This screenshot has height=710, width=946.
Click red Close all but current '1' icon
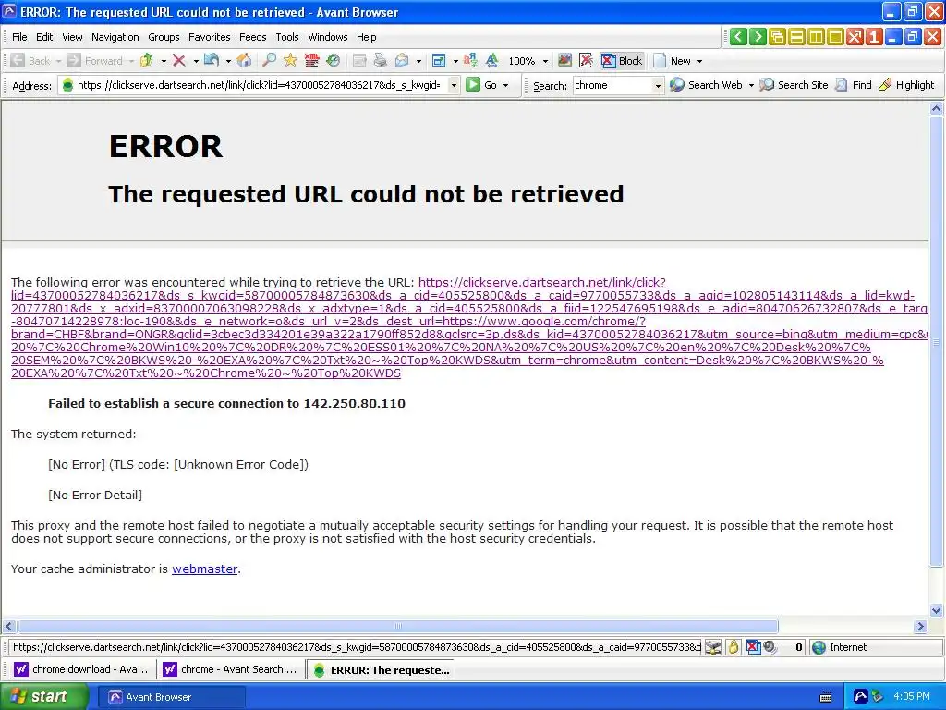[x=874, y=37]
